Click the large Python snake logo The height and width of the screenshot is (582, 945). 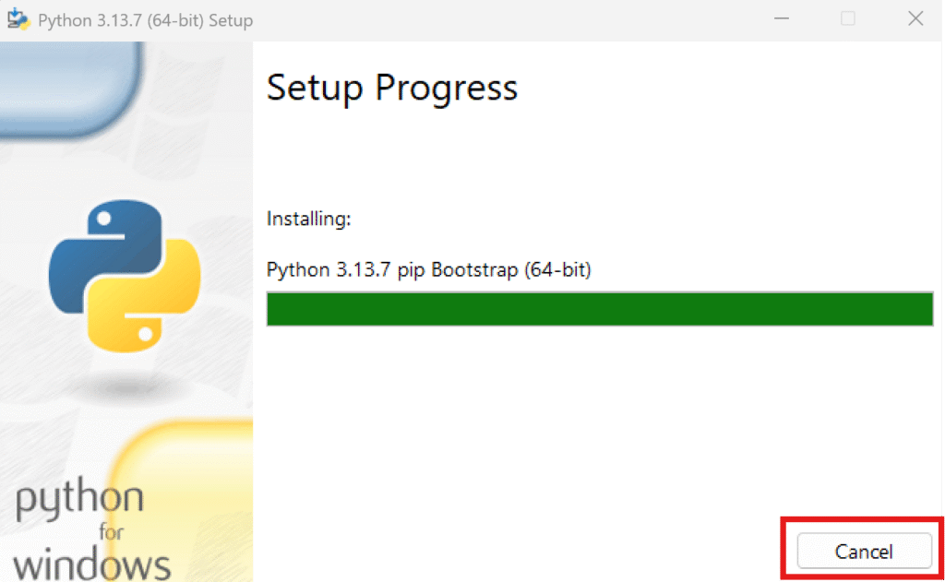coord(125,276)
